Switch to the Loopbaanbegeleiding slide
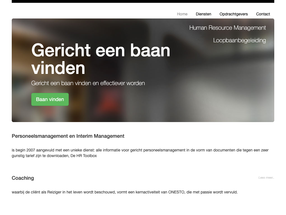The image size is (286, 215). click(x=239, y=40)
